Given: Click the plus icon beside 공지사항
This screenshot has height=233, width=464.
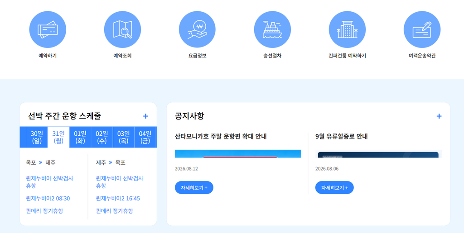Looking at the screenshot, I should tap(439, 116).
